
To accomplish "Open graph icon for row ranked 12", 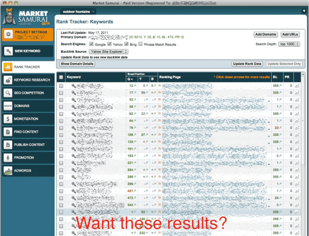I will point(297,86).
